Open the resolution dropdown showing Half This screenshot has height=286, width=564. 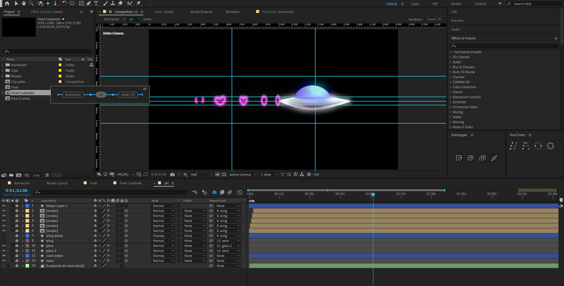201,175
